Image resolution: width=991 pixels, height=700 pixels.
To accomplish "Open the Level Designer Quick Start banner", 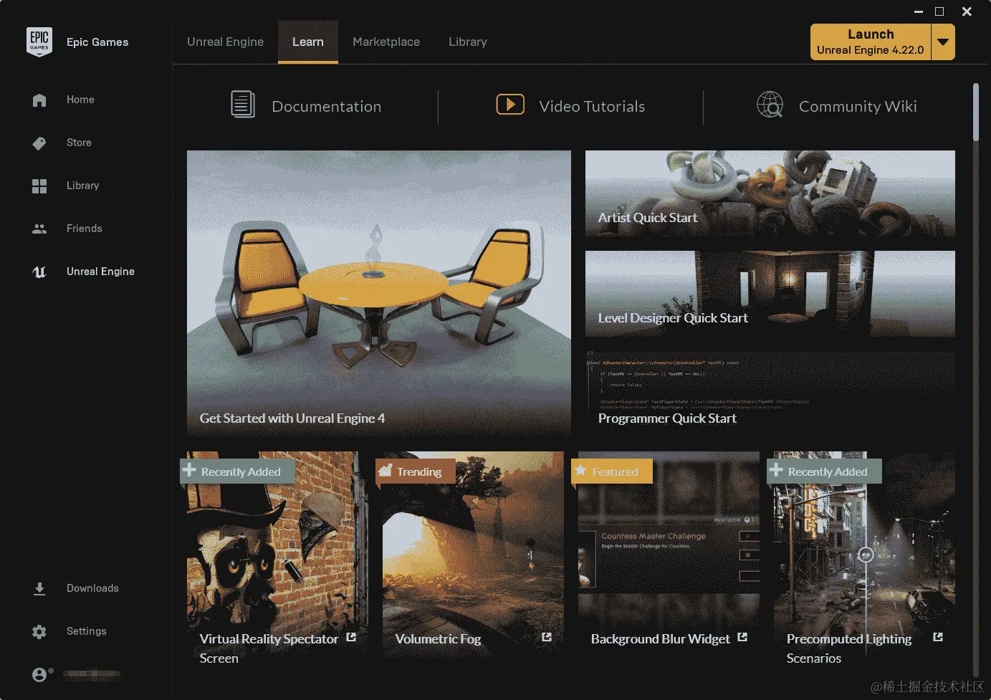I will (x=770, y=294).
